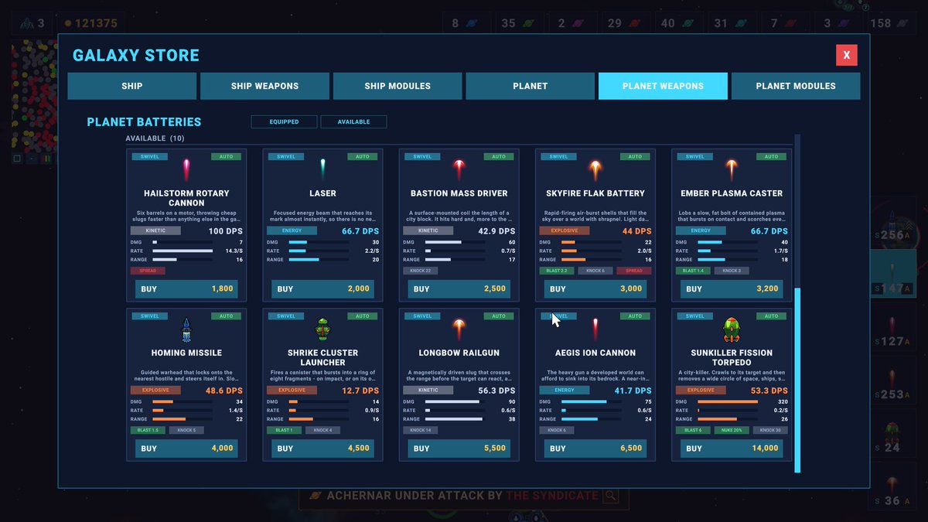Viewport: 928px width, 522px height.
Task: Click the ENERGY type badge on Laser card
Action: [292, 230]
